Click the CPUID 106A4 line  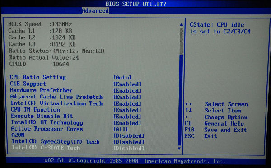(39, 64)
